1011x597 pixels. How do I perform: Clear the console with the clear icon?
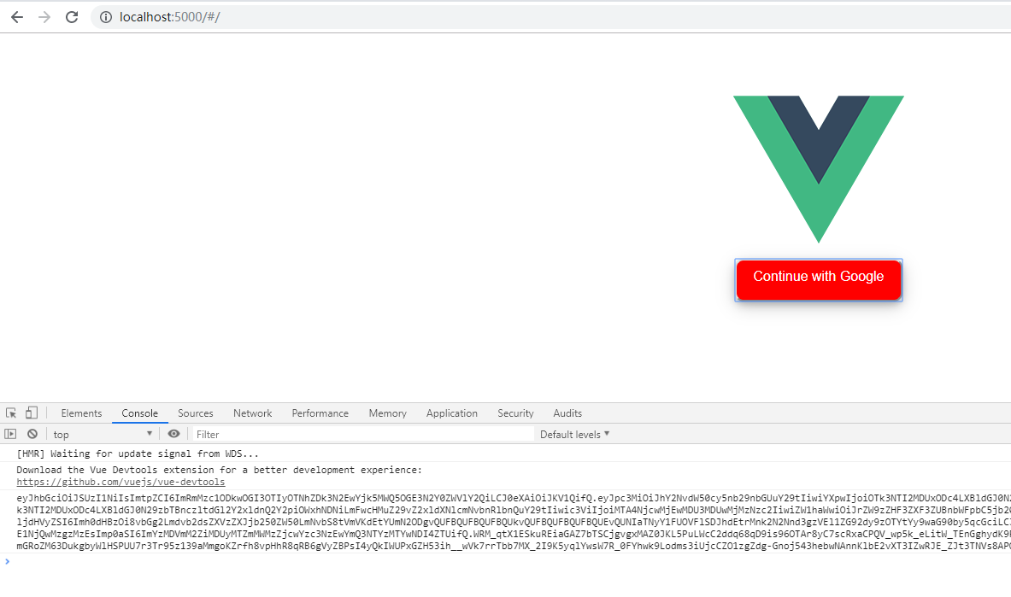click(32, 434)
